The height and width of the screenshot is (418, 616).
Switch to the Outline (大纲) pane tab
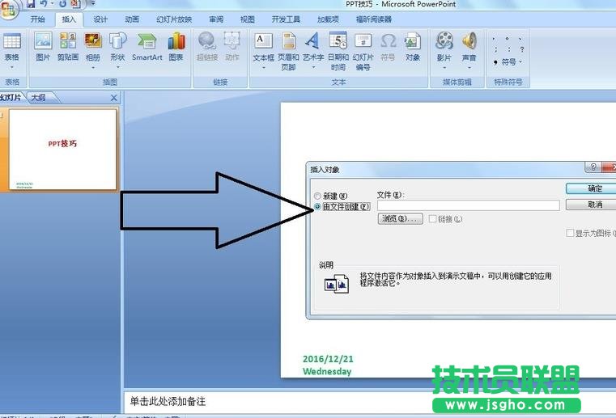click(39, 98)
